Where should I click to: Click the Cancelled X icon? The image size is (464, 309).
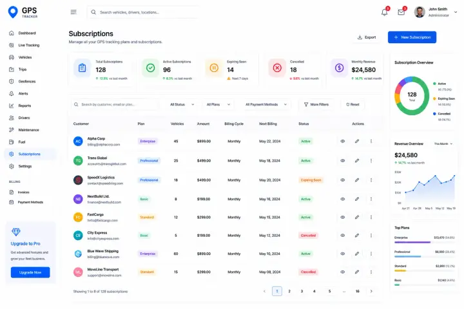coord(277,68)
